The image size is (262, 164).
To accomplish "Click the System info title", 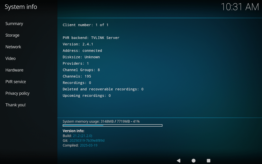I will 21,7.
